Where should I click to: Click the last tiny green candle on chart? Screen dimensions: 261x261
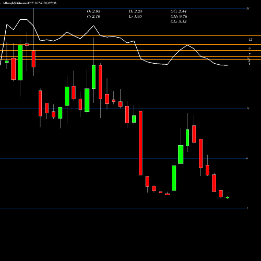coord(228,197)
